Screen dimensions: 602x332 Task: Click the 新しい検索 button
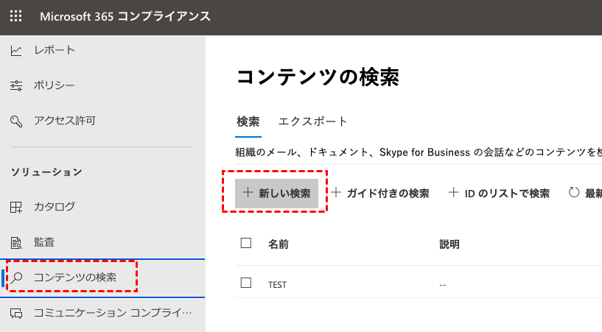click(x=276, y=194)
